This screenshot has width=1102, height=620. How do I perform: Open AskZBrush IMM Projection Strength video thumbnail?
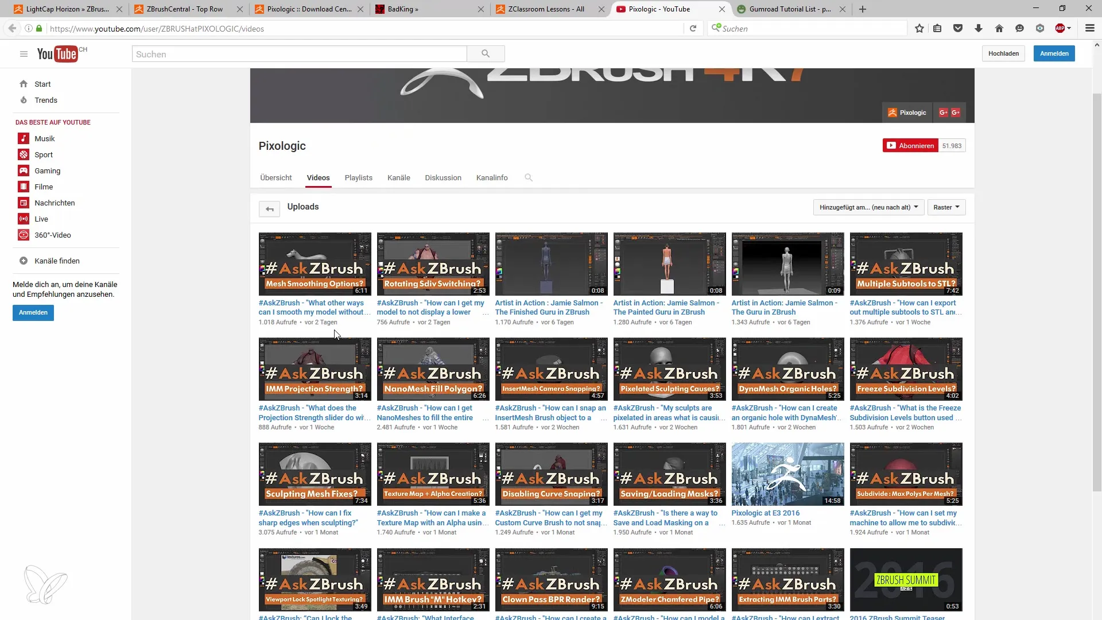(x=315, y=370)
